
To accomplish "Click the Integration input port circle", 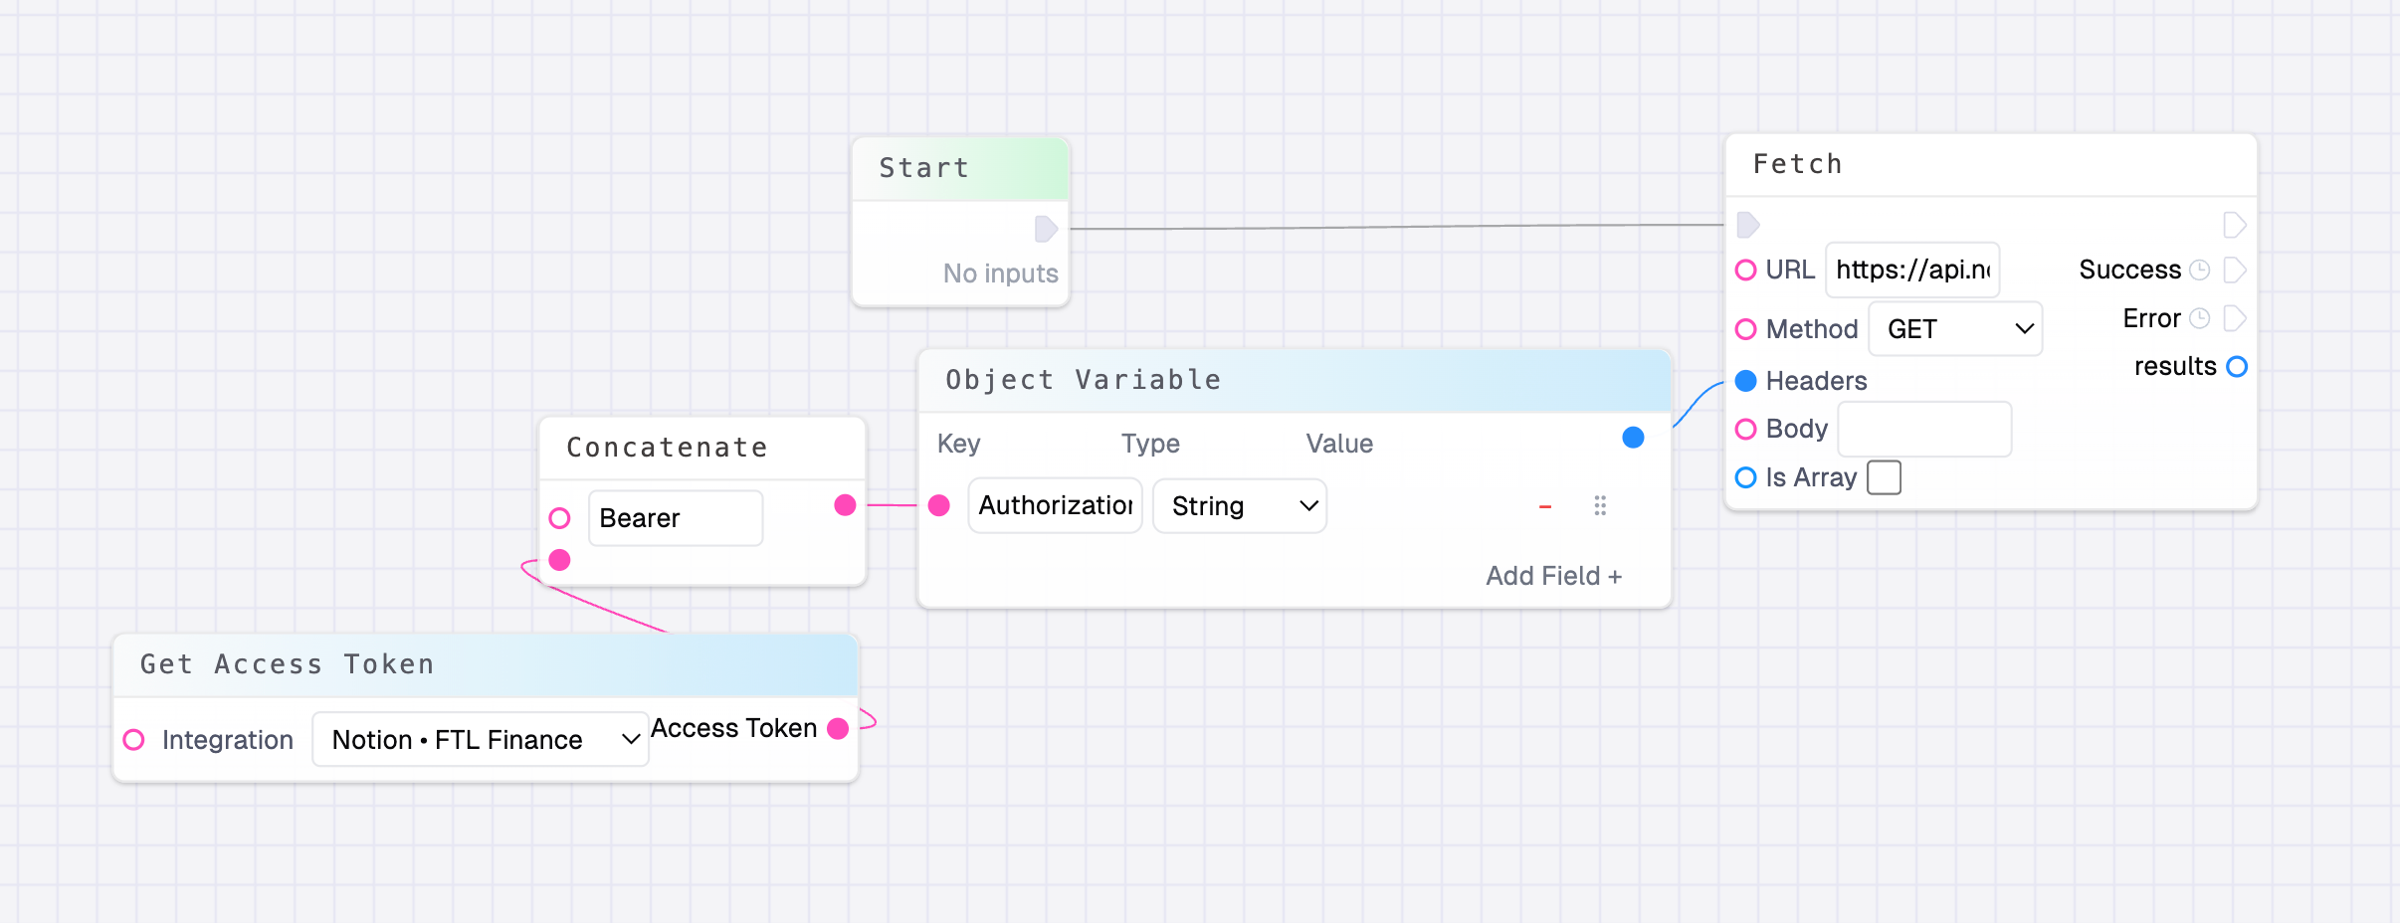I will pyautogui.click(x=134, y=740).
